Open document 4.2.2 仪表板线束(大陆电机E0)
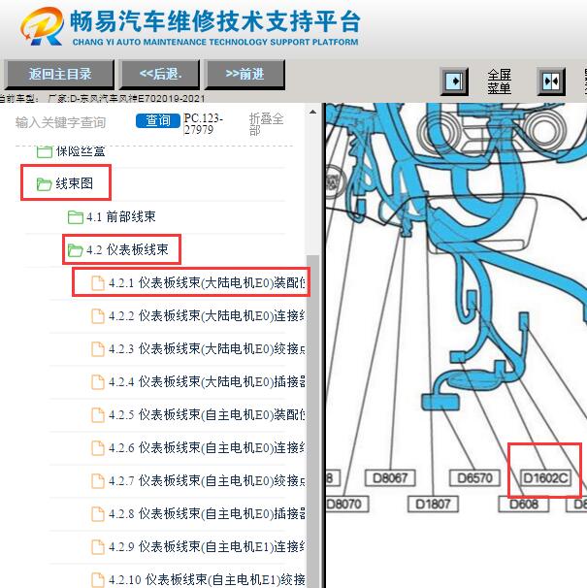Screen dimensions: 587x588 (199, 315)
